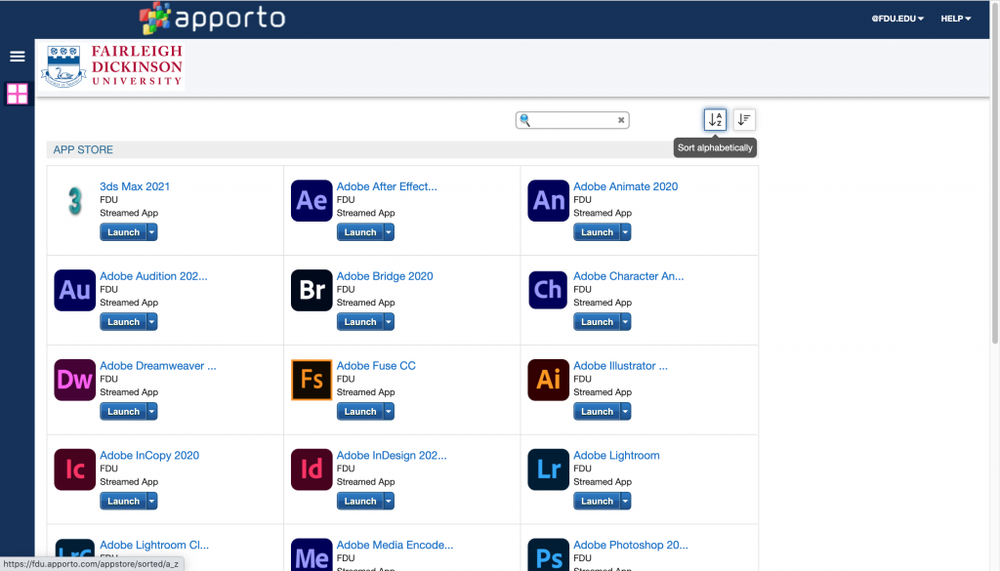Open the Adobe Fuse CC title link

pyautogui.click(x=376, y=366)
